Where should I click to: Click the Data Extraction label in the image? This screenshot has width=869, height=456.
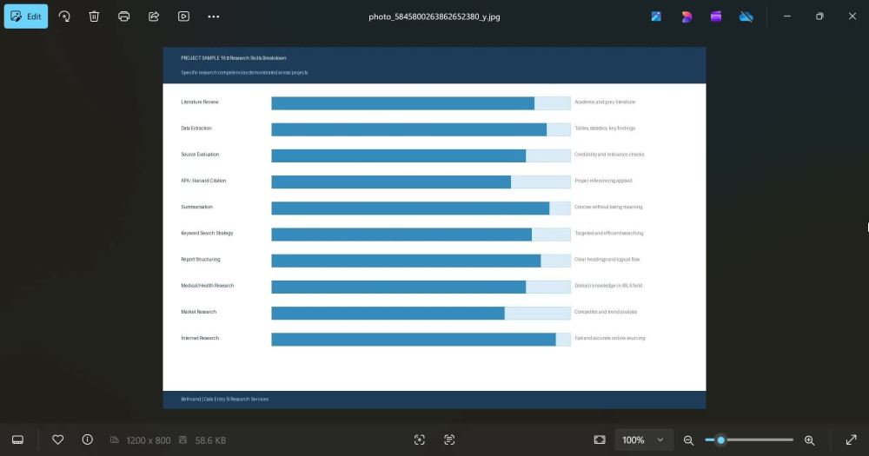tap(196, 128)
